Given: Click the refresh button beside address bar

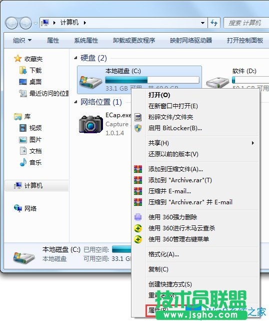Looking at the screenshot, I should tap(214, 23).
